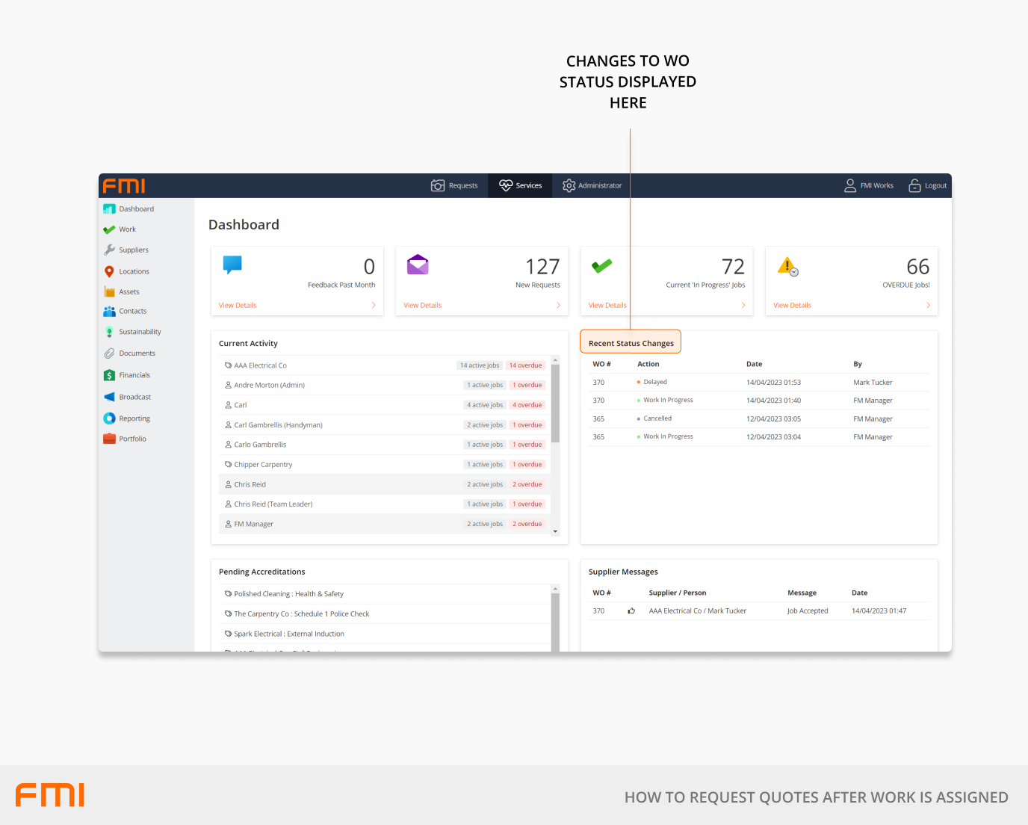The width and height of the screenshot is (1028, 825).
Task: Open the Requests tab in top bar
Action: click(454, 186)
